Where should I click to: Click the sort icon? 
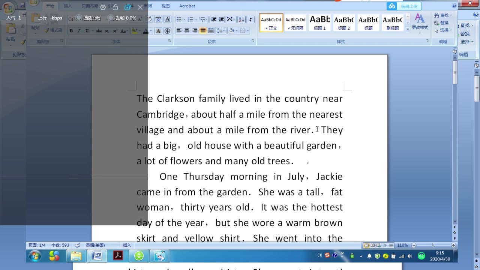(x=241, y=19)
